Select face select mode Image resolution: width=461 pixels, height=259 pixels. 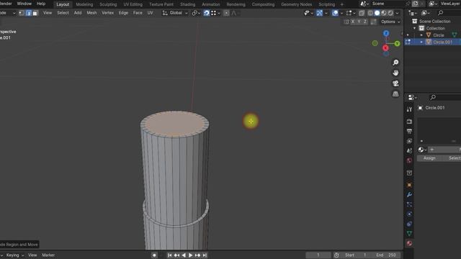point(35,13)
